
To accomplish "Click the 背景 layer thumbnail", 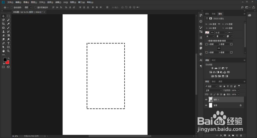I will (211, 105).
